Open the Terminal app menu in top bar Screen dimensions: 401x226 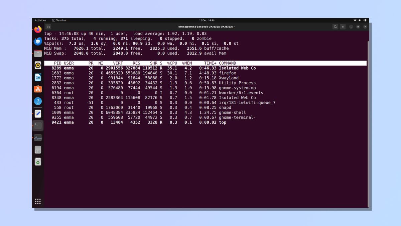click(59, 20)
